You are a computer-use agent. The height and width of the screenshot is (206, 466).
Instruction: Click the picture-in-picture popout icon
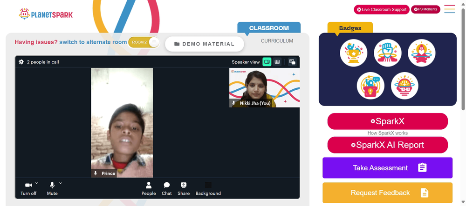(x=292, y=62)
